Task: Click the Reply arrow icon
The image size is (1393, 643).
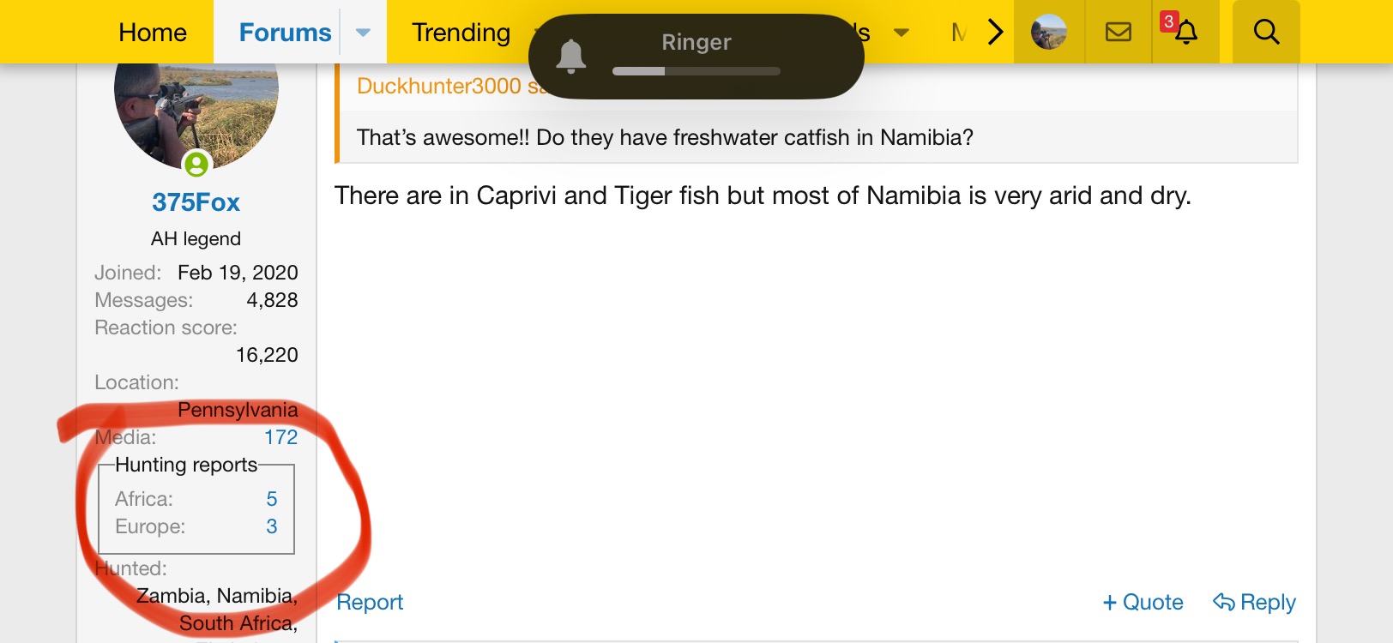Action: pos(1223,602)
